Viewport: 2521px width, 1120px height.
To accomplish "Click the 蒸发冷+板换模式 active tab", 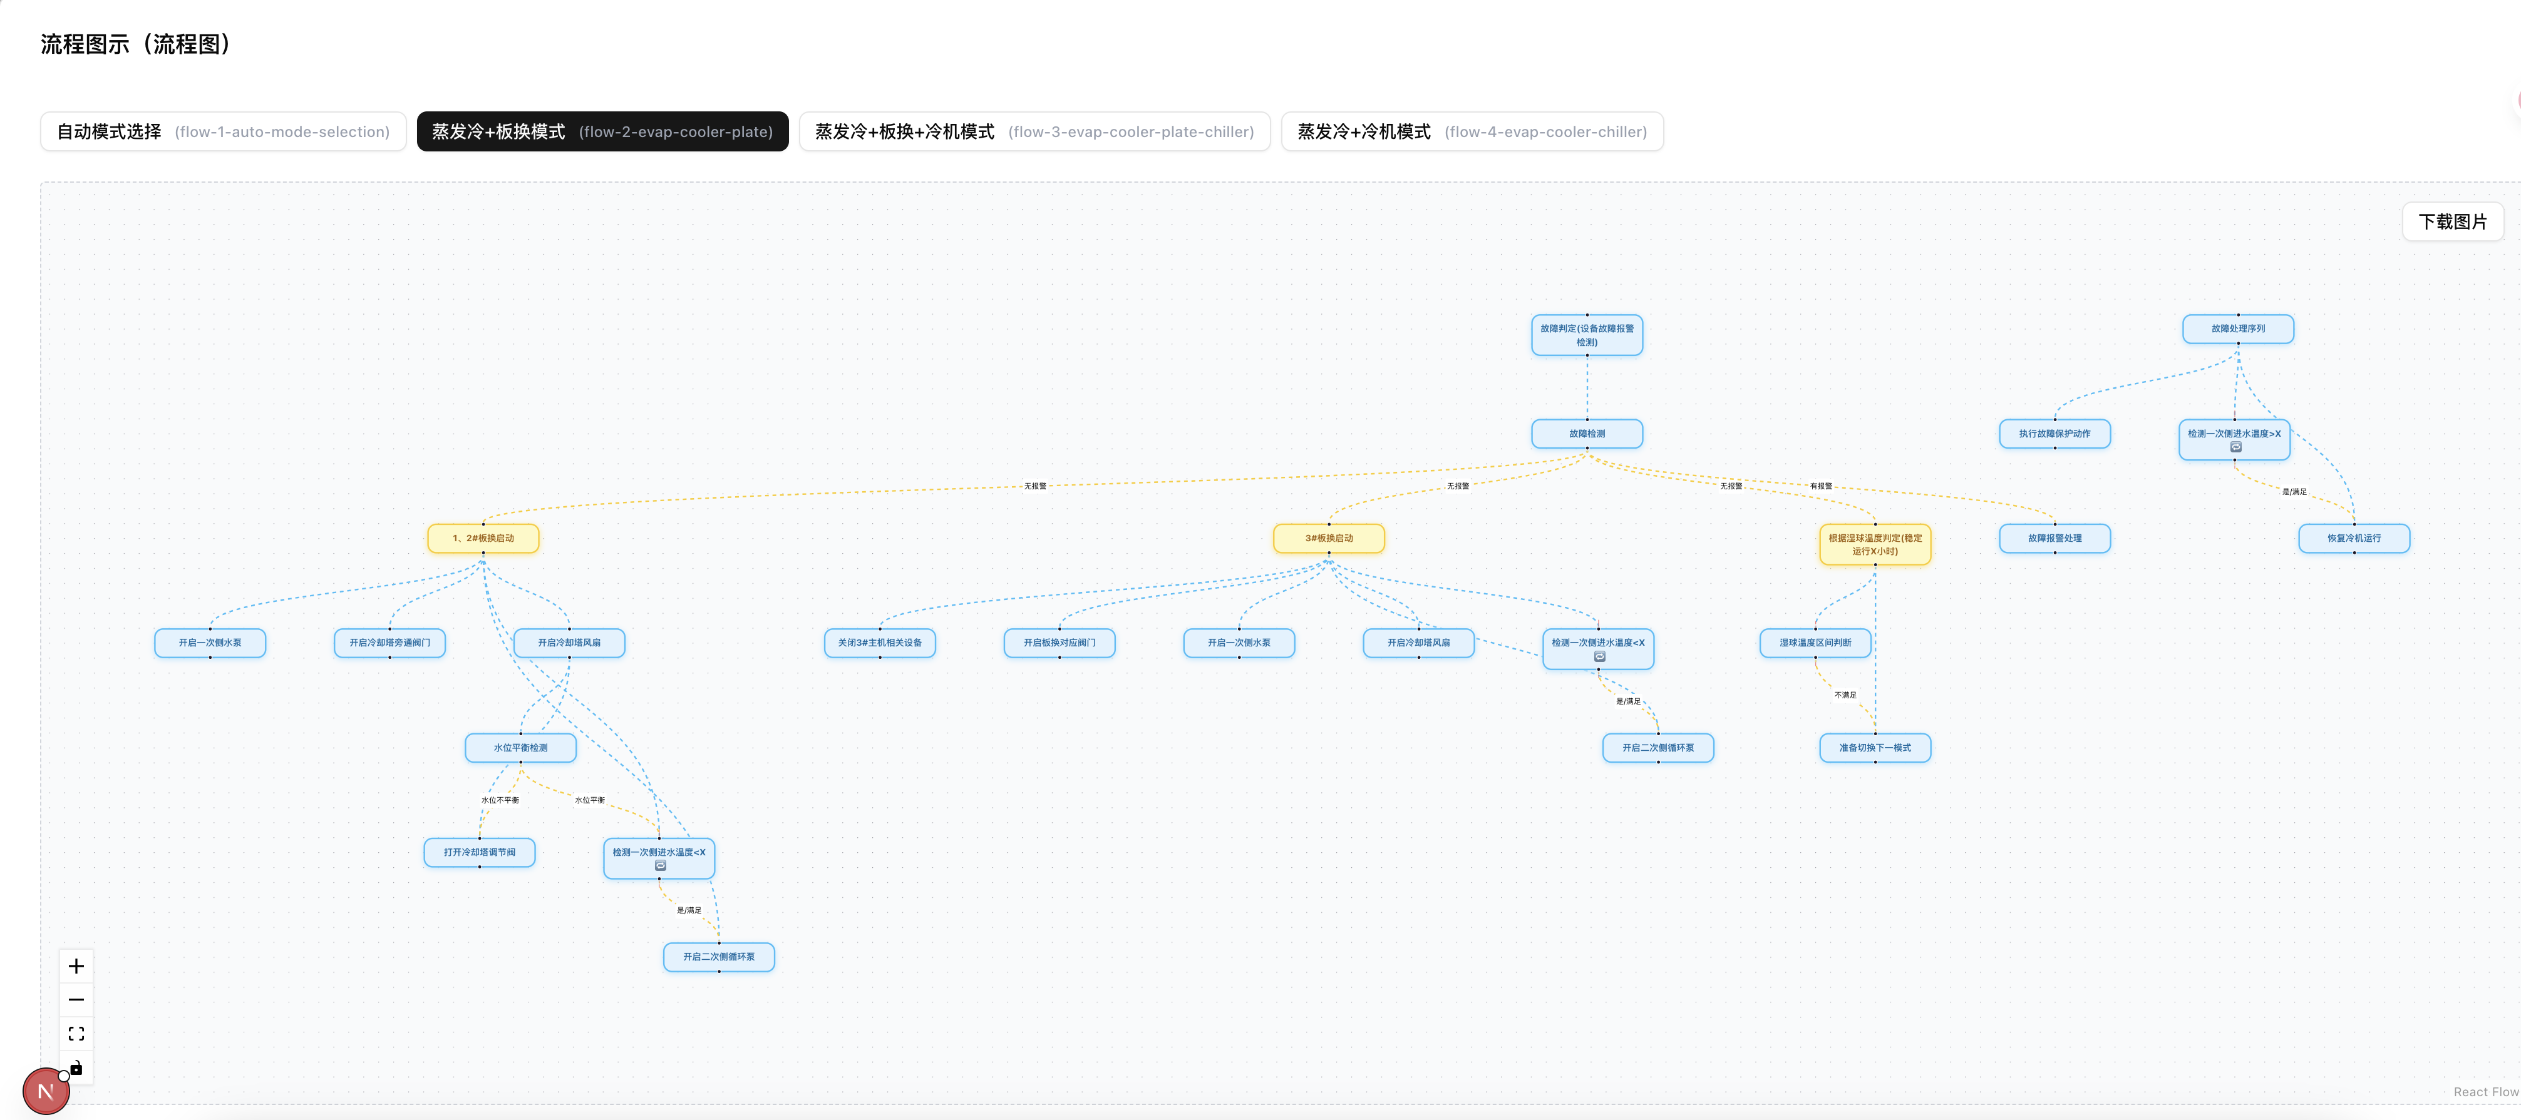I will [602, 132].
